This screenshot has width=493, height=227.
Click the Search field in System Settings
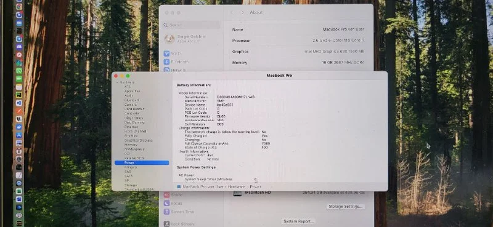pyautogui.click(x=192, y=25)
